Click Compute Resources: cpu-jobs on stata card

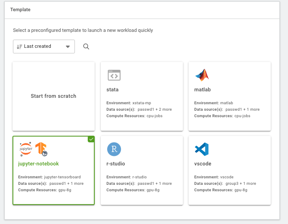tap(134, 116)
